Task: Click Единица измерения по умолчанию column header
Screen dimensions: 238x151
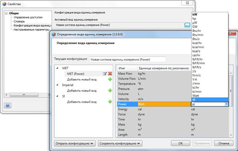Action: (164, 68)
